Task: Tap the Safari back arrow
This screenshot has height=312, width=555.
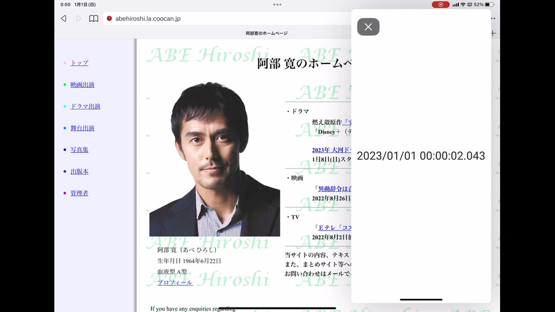Action: click(64, 18)
